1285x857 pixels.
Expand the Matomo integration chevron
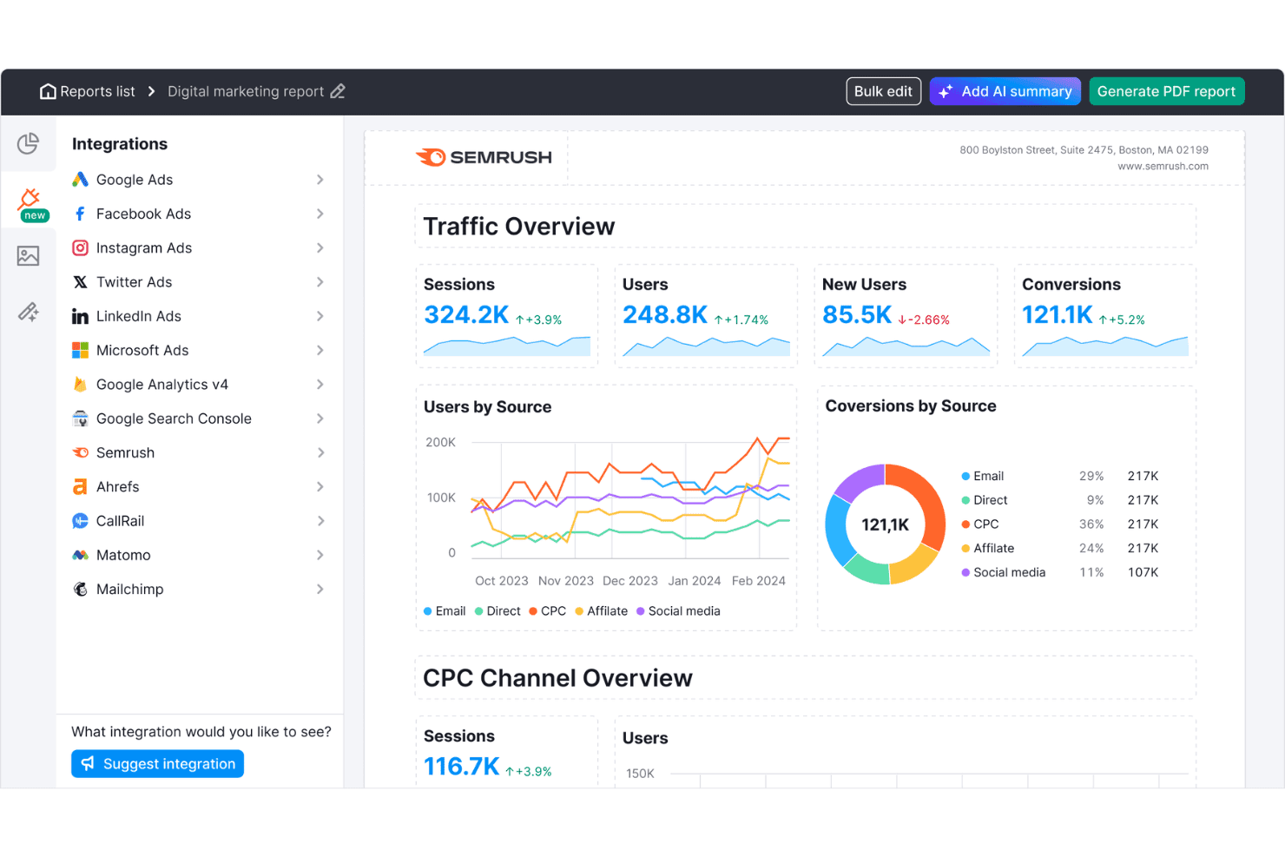tap(320, 555)
